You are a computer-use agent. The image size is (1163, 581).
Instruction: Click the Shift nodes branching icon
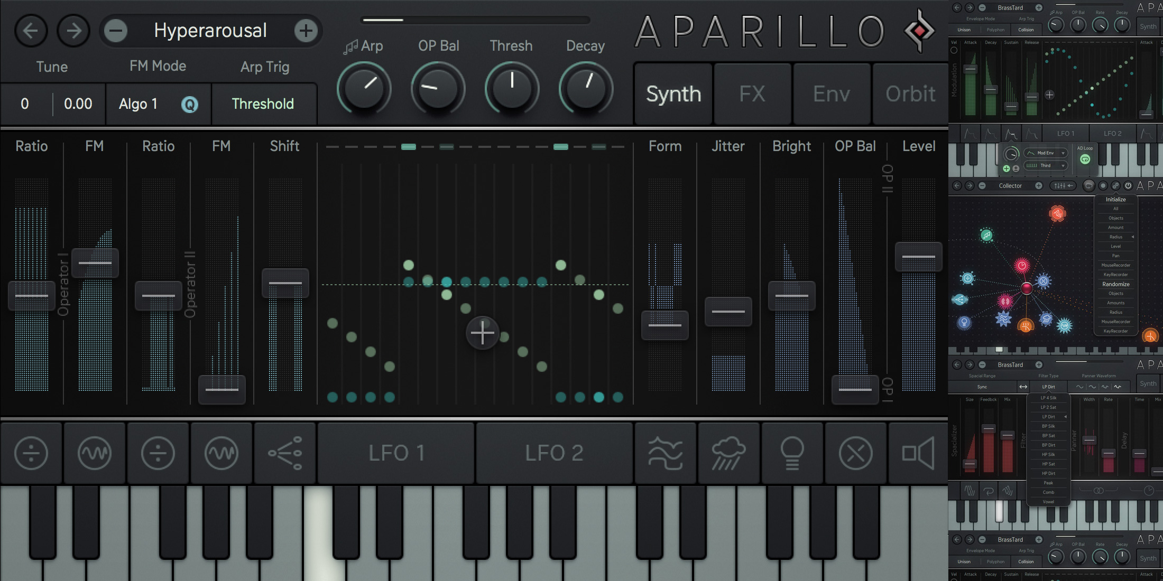pos(285,453)
